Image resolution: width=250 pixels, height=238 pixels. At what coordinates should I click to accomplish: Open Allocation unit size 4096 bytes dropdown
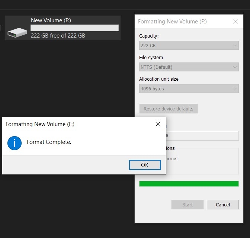tap(189, 89)
